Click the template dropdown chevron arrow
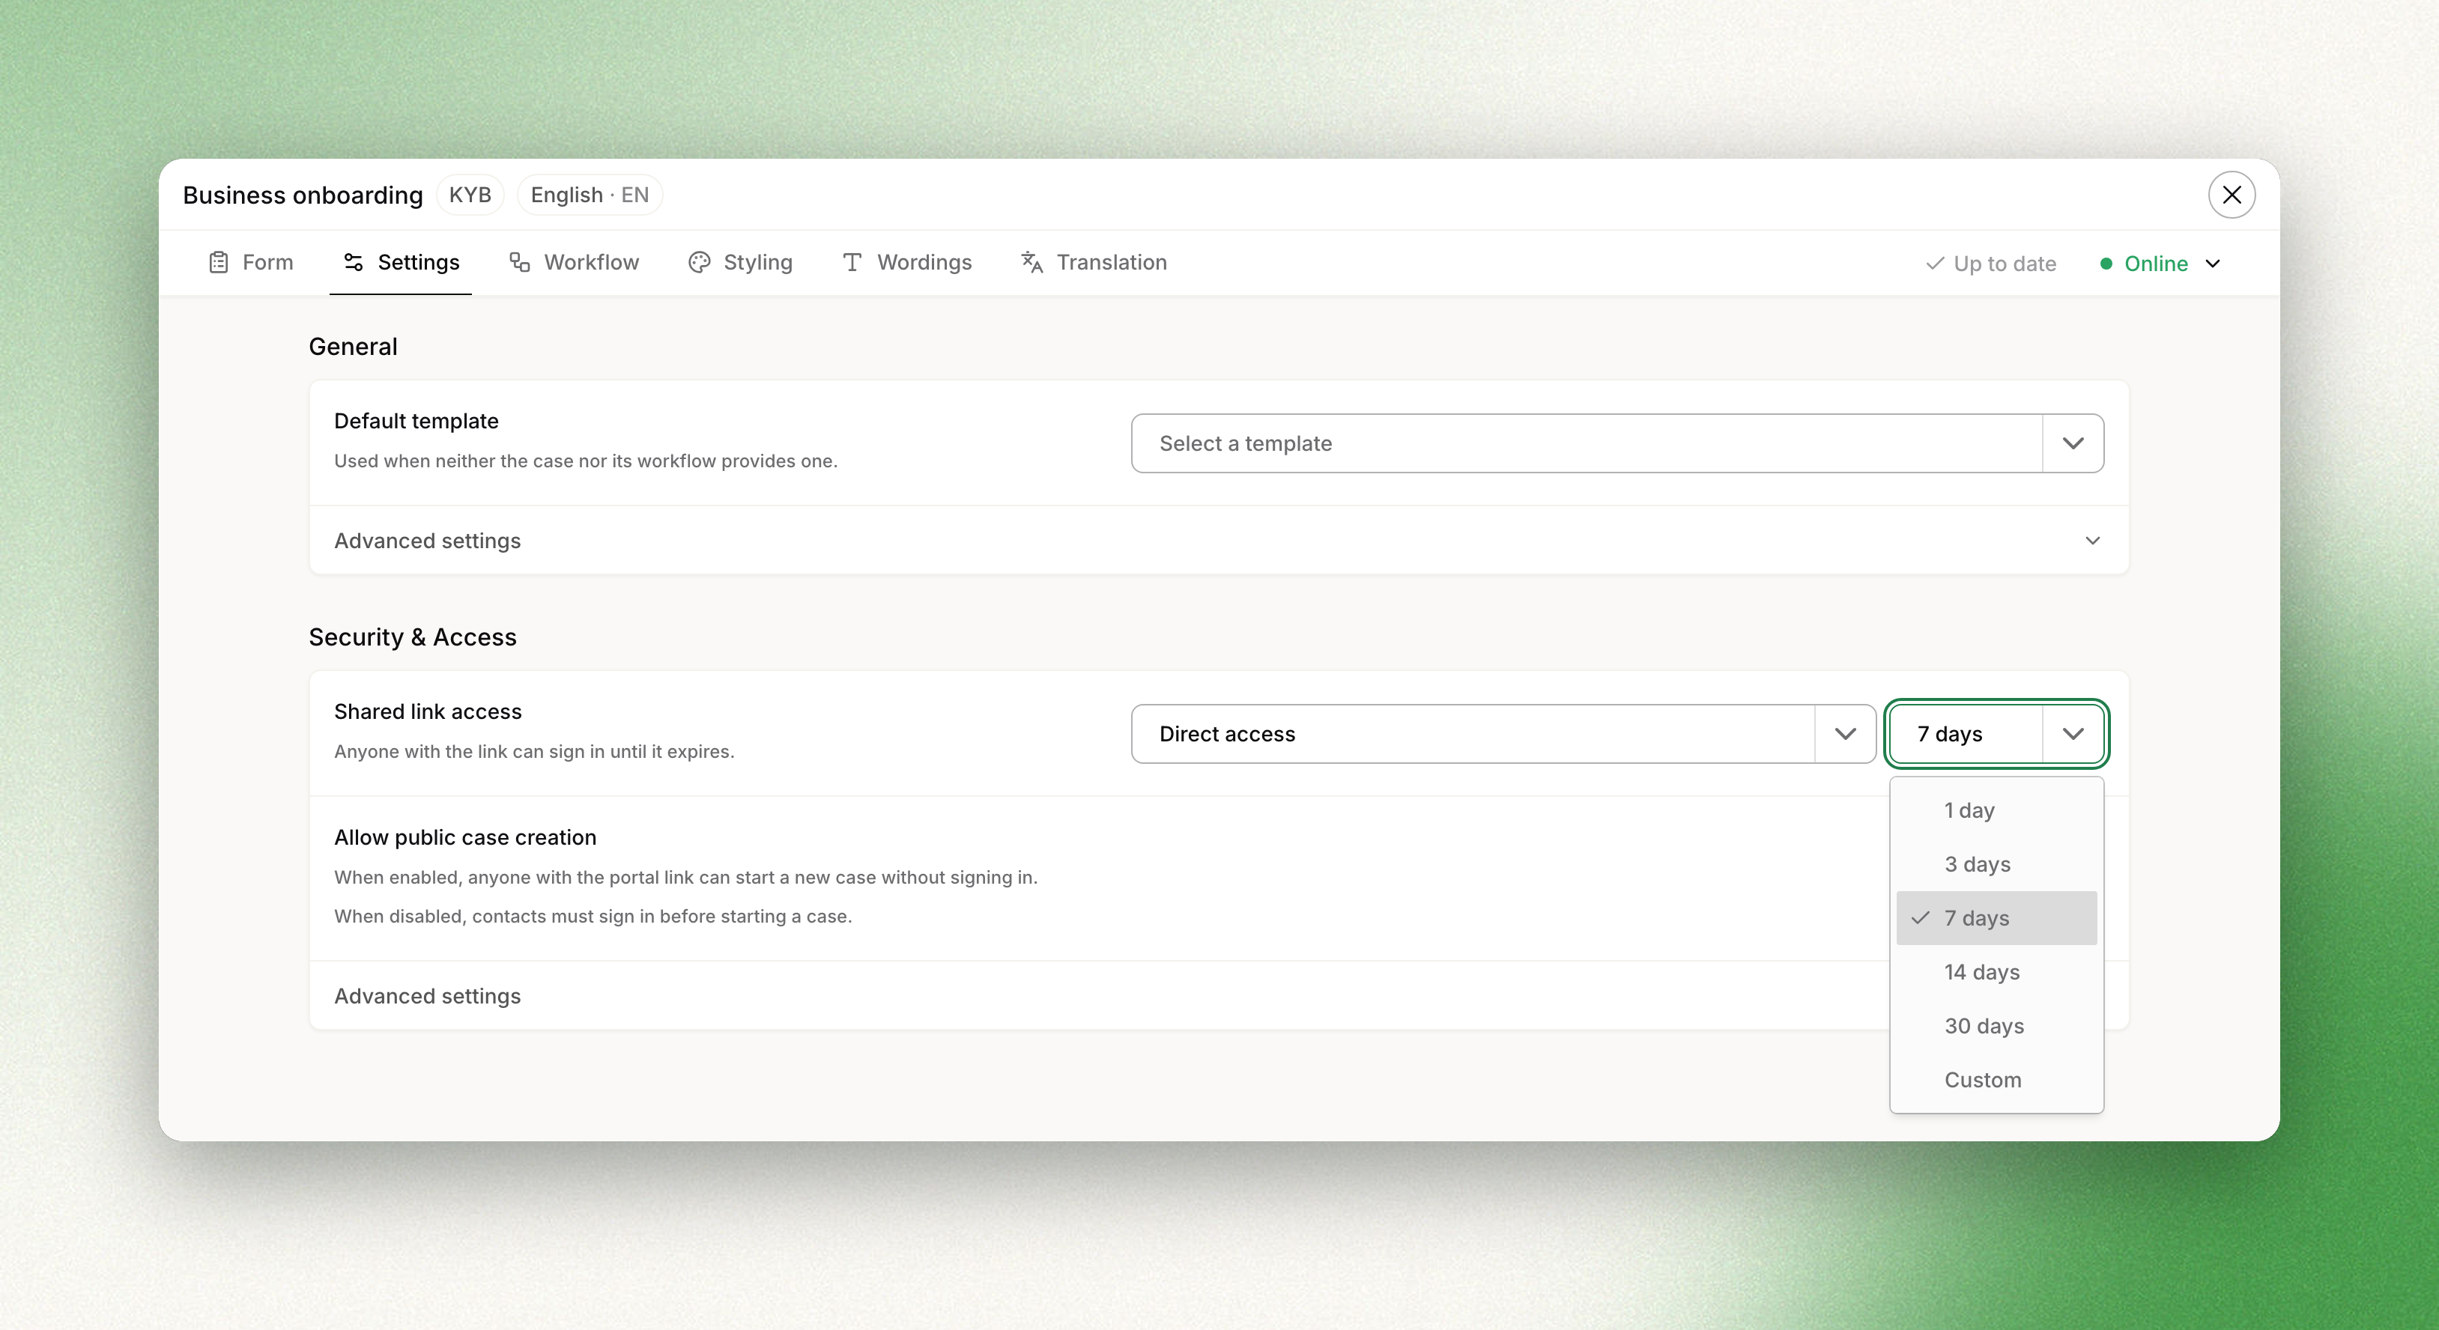 2073,443
